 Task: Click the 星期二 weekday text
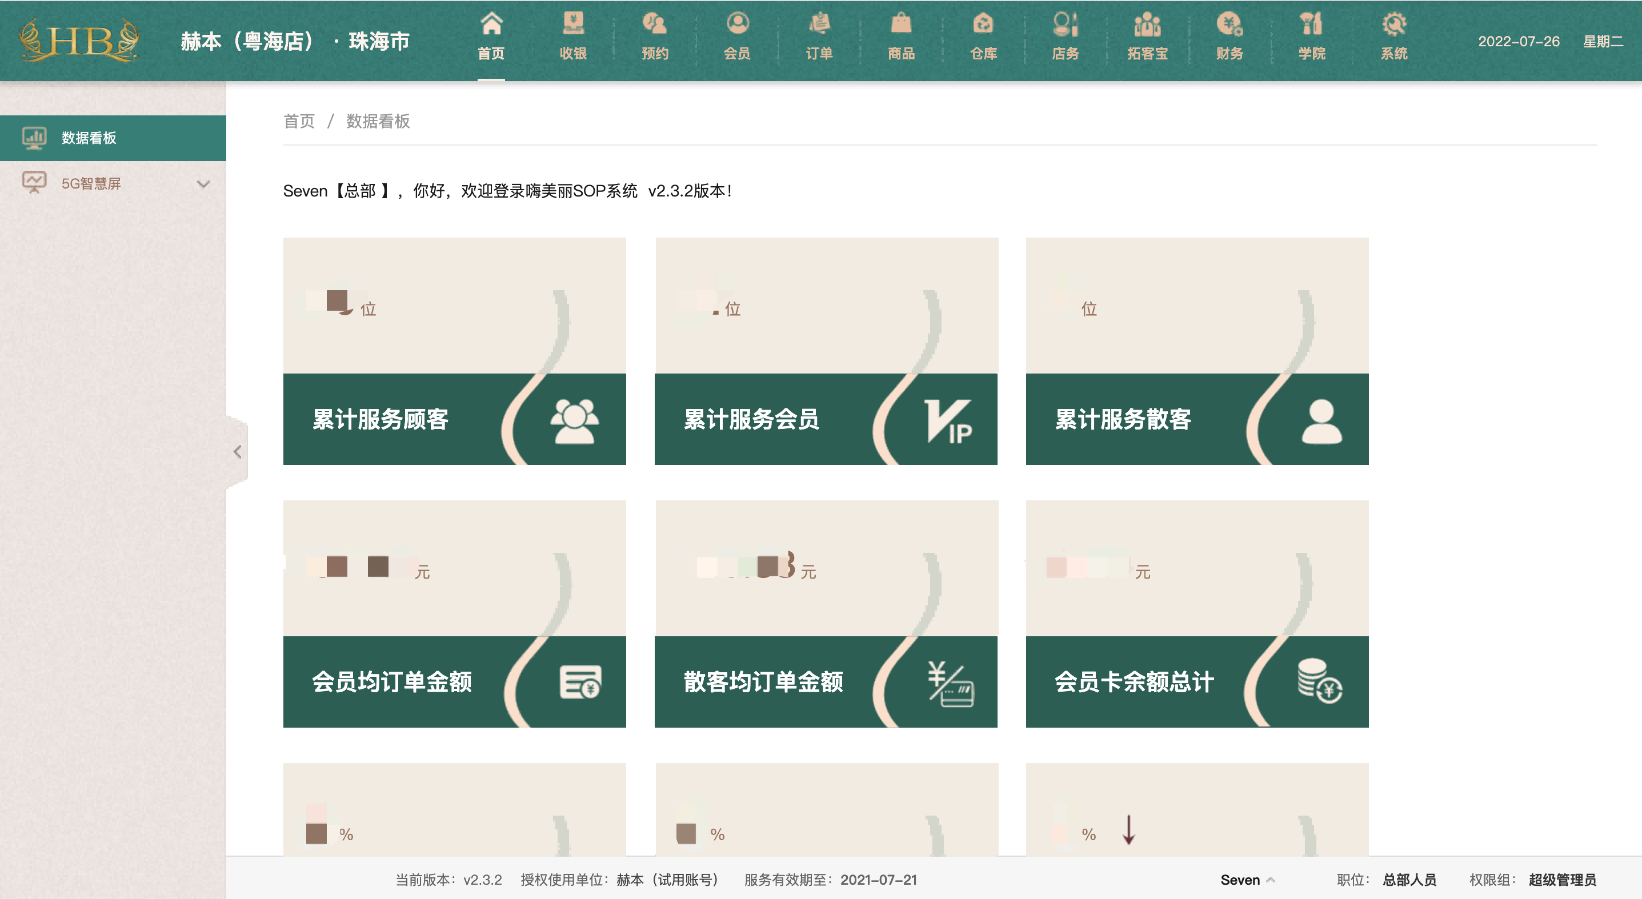[x=1603, y=42]
